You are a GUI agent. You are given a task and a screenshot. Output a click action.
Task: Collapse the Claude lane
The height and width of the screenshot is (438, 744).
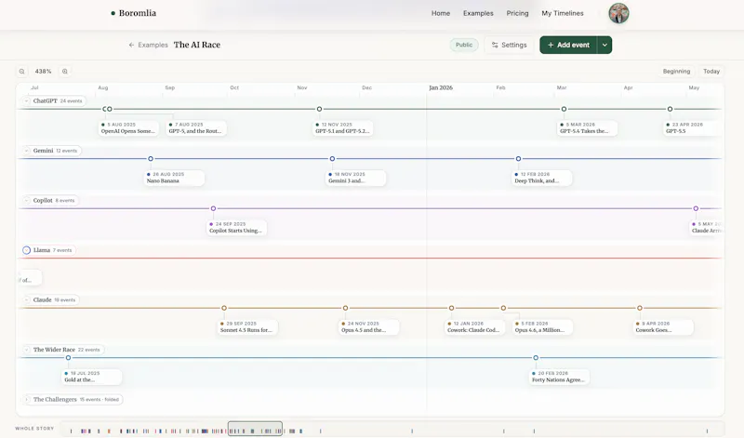point(26,300)
